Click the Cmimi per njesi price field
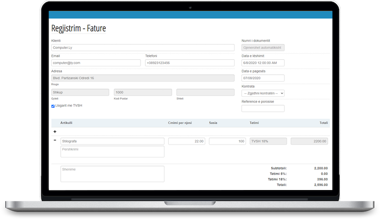Viewport: 380px width, 219px height. coord(187,141)
